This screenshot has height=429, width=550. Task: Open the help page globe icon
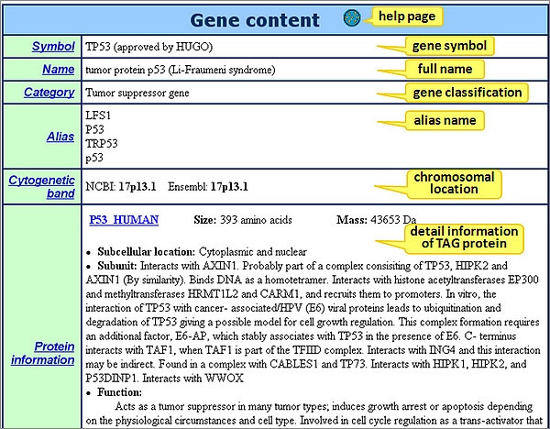(x=352, y=18)
